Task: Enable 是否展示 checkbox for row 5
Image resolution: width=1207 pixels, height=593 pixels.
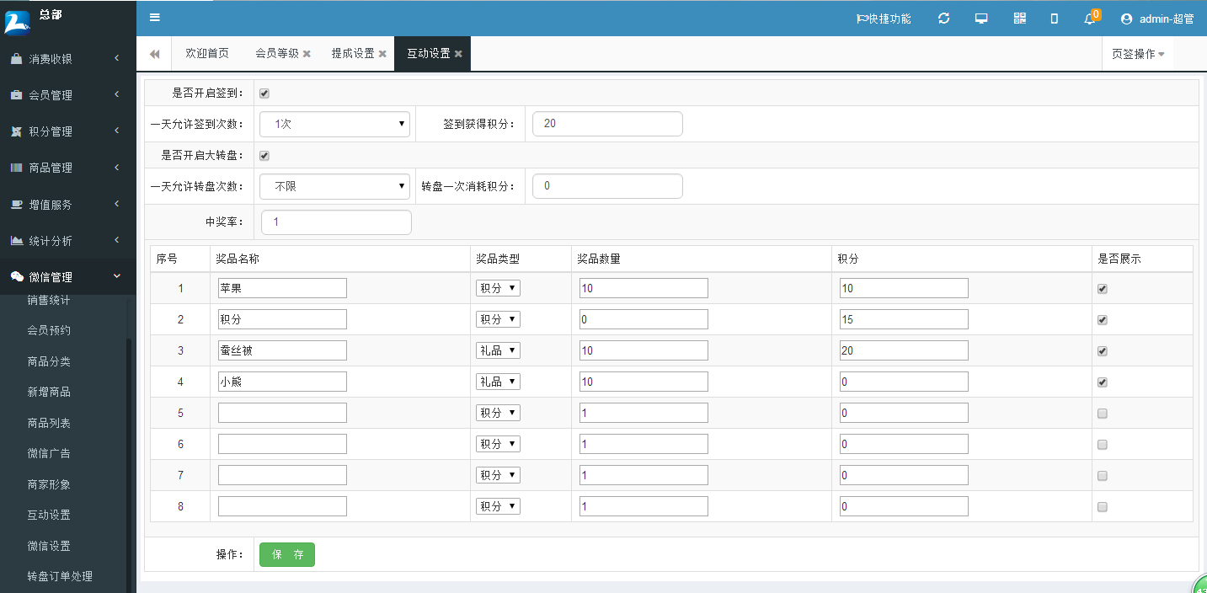Action: click(1103, 414)
